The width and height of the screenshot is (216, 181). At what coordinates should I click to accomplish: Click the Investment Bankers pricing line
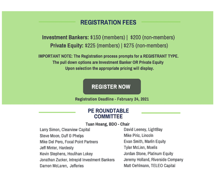pos(108,37)
